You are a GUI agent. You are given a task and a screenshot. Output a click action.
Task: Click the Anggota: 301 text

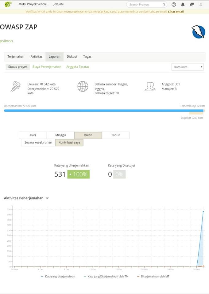[171, 84]
